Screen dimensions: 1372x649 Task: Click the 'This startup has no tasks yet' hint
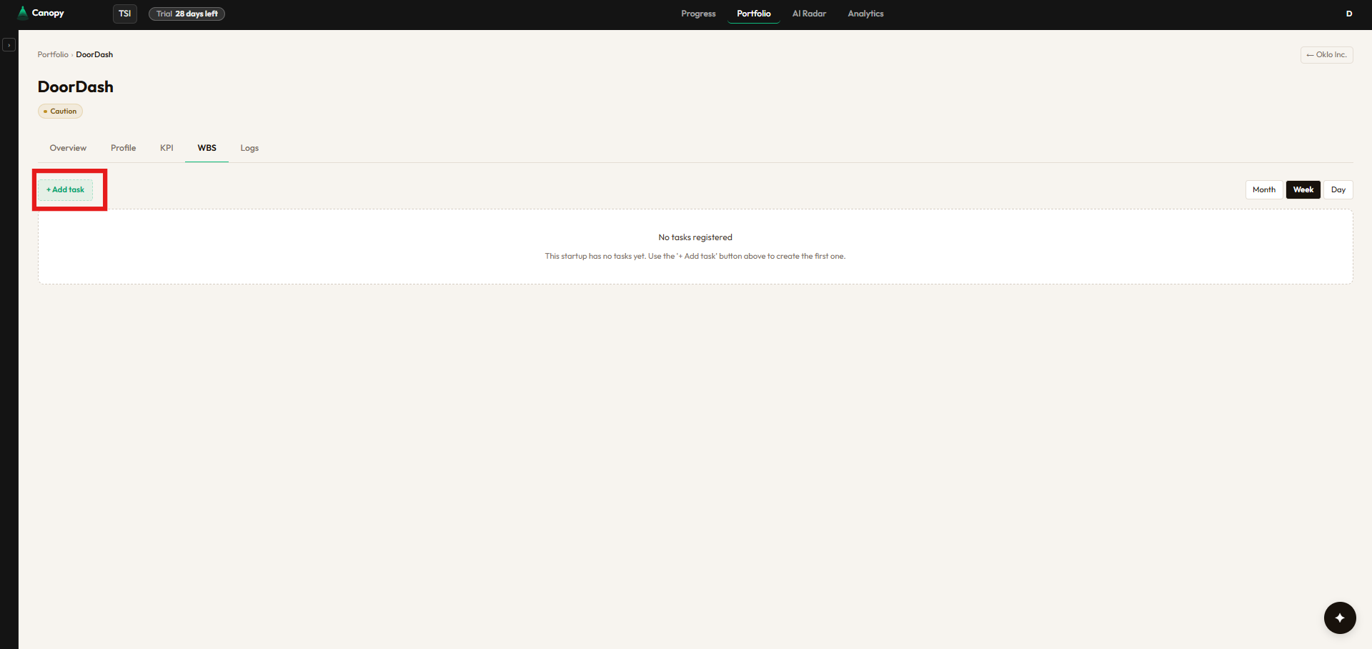click(695, 256)
